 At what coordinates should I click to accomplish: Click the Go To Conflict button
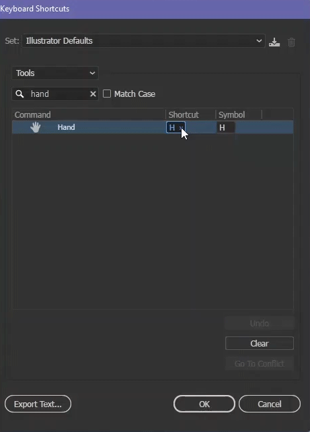pyautogui.click(x=260, y=363)
